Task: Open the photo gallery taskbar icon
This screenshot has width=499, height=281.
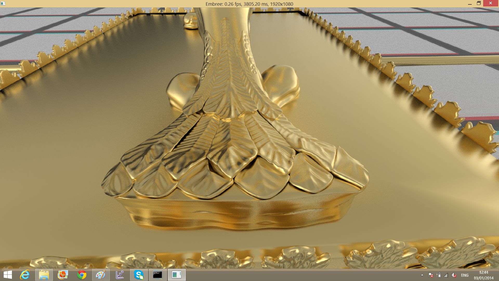Action: pos(63,275)
